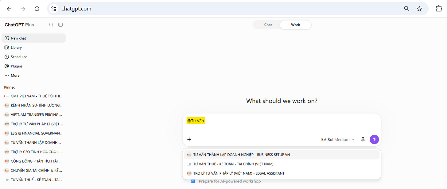Start voice dictation with the microphone icon
Screen dimensions: 447x189
(x=363, y=139)
